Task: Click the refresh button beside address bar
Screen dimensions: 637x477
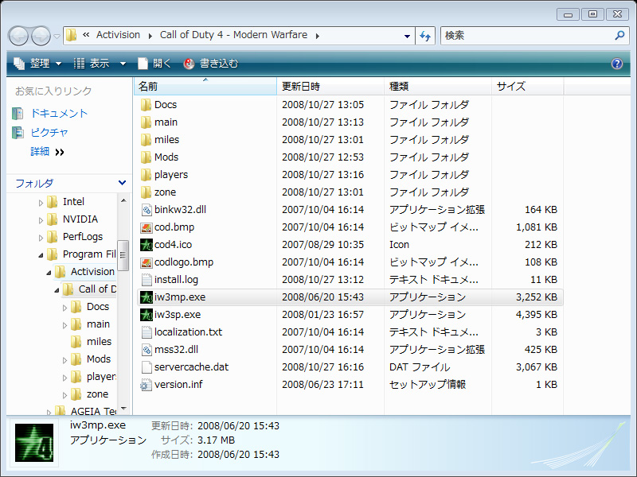Action: 425,36
